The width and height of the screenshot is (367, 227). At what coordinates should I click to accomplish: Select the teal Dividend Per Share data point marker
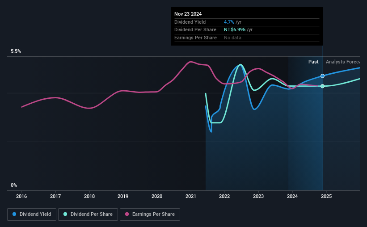pyautogui.click(x=323, y=86)
